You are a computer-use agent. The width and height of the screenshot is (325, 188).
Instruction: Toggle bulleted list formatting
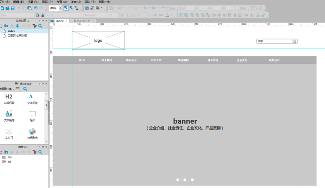[x=156, y=15]
